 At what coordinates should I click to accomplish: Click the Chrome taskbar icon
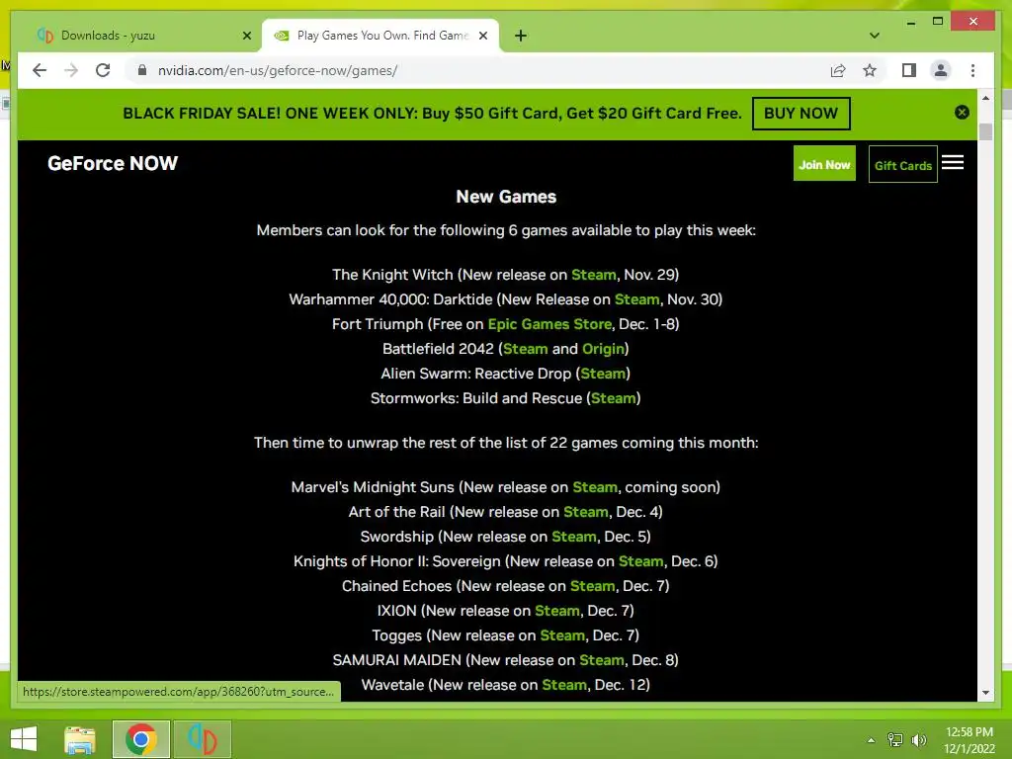pyautogui.click(x=140, y=739)
